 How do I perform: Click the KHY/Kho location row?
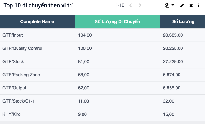12,114
